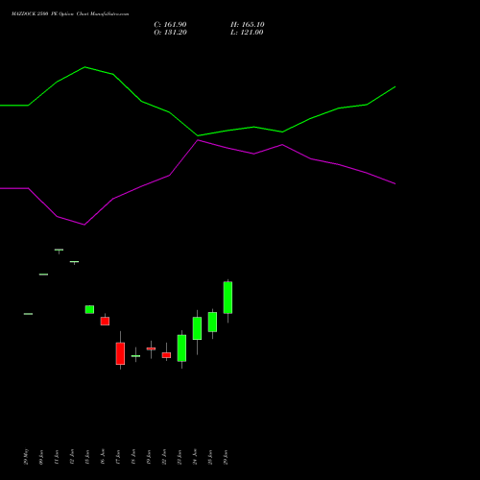Click the high value H: 165.10
Image resolution: width=480 pixels, height=480 pixels.
pyautogui.click(x=248, y=25)
